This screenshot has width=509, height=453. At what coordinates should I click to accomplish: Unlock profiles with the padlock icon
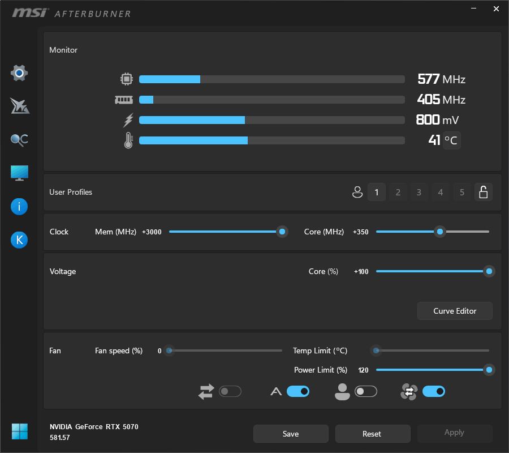point(484,192)
